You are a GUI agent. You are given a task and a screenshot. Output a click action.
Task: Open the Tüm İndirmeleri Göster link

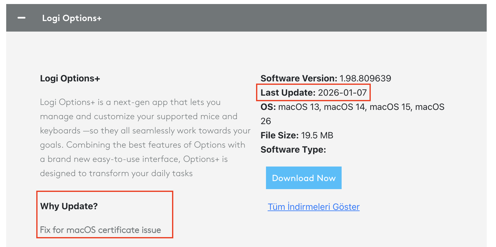click(x=313, y=207)
